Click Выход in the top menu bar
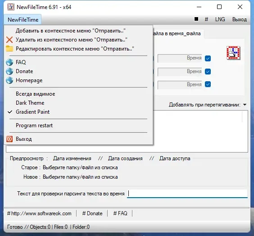 tap(240, 19)
